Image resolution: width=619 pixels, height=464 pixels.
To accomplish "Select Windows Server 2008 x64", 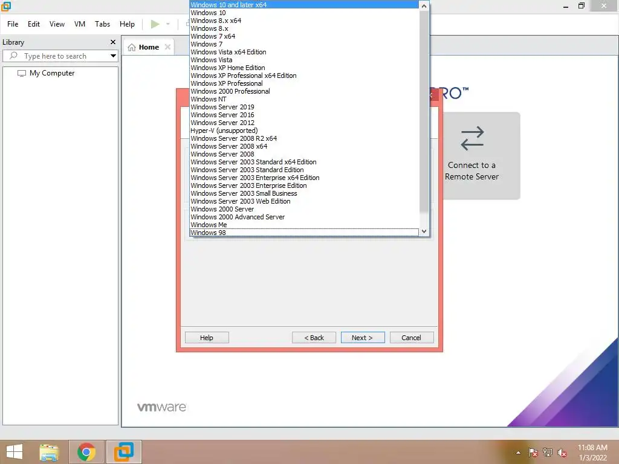I will 304,146.
